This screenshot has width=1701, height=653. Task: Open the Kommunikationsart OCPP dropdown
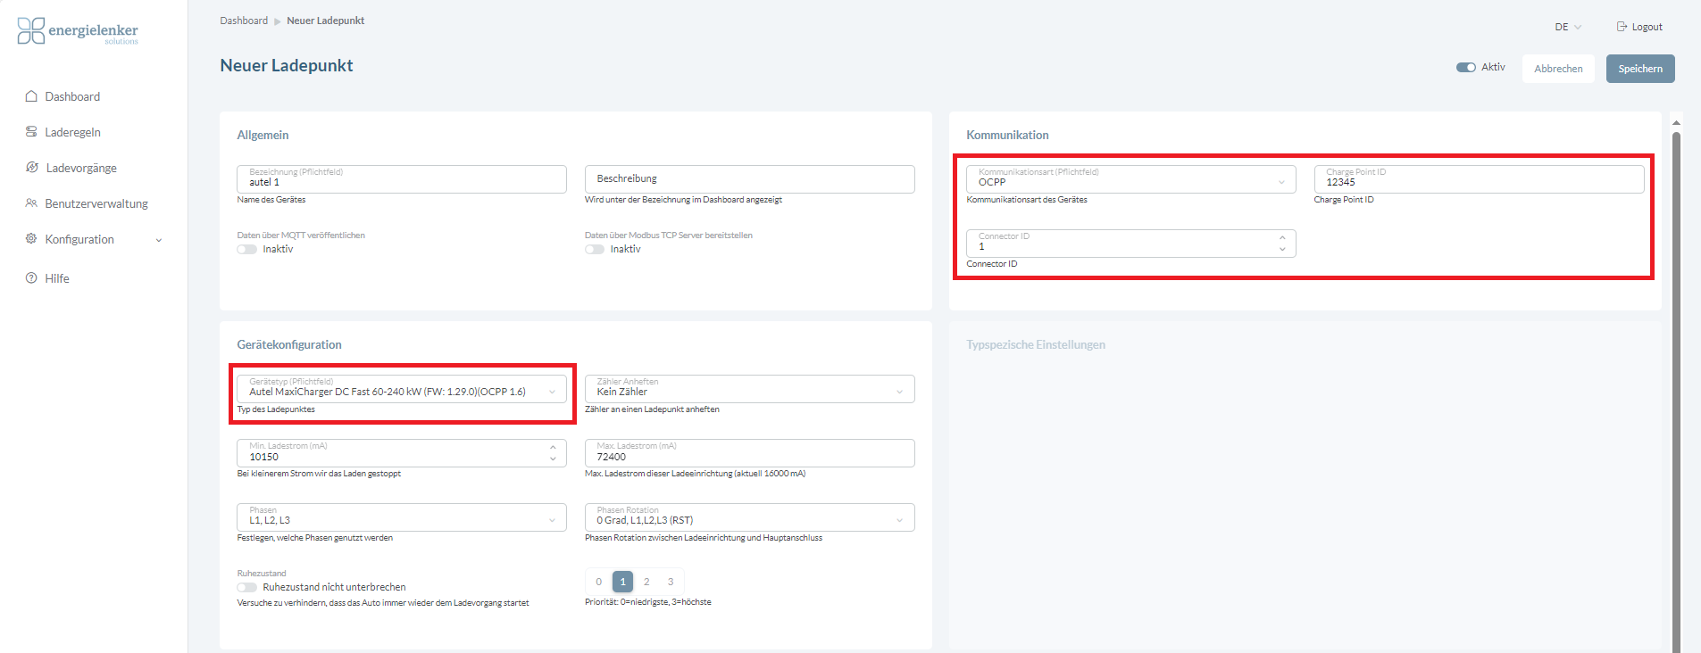coord(1130,180)
